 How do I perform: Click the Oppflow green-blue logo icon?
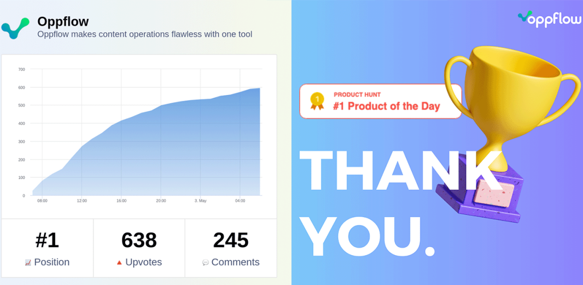(15, 28)
